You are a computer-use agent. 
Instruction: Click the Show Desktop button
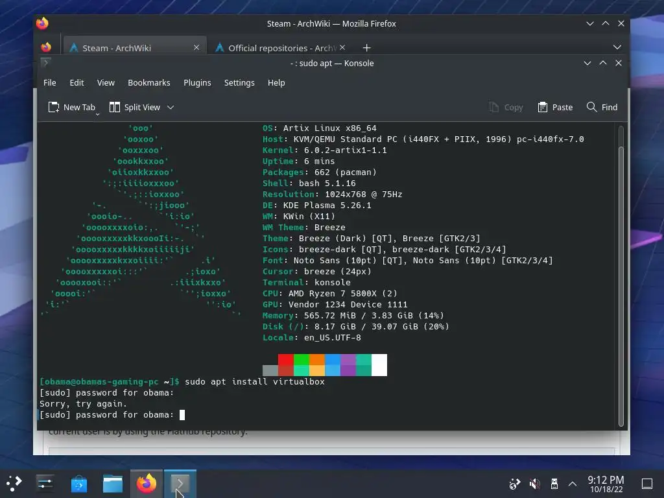tap(647, 484)
